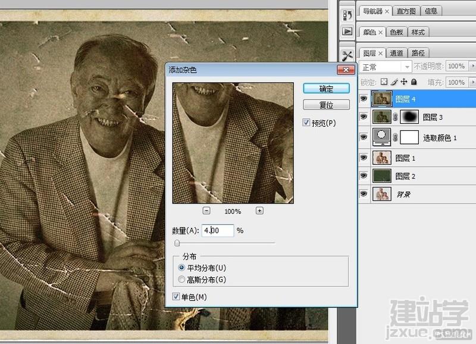
Task: Hide the 图层 3 layer
Action: (x=364, y=117)
